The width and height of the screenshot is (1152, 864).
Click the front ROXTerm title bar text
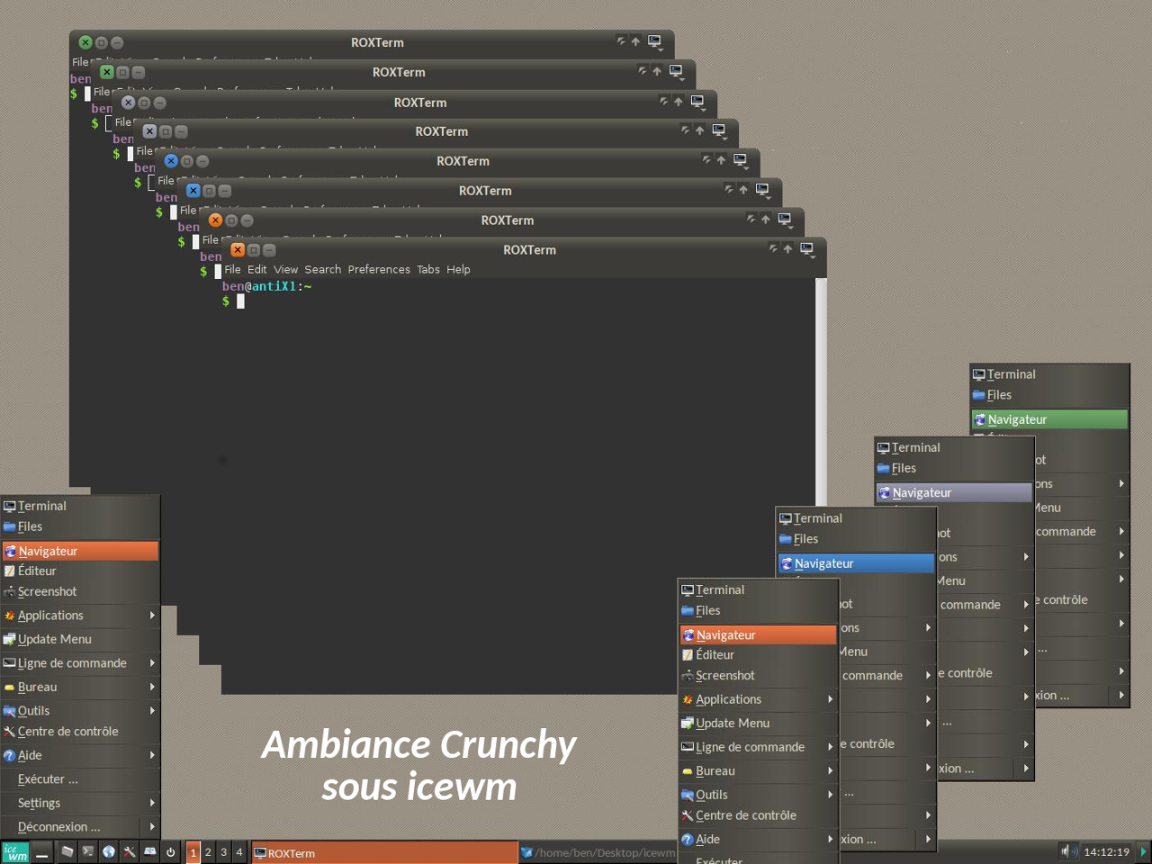(529, 250)
